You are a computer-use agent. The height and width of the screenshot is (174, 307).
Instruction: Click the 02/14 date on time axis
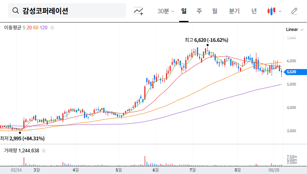[x=16, y=170]
